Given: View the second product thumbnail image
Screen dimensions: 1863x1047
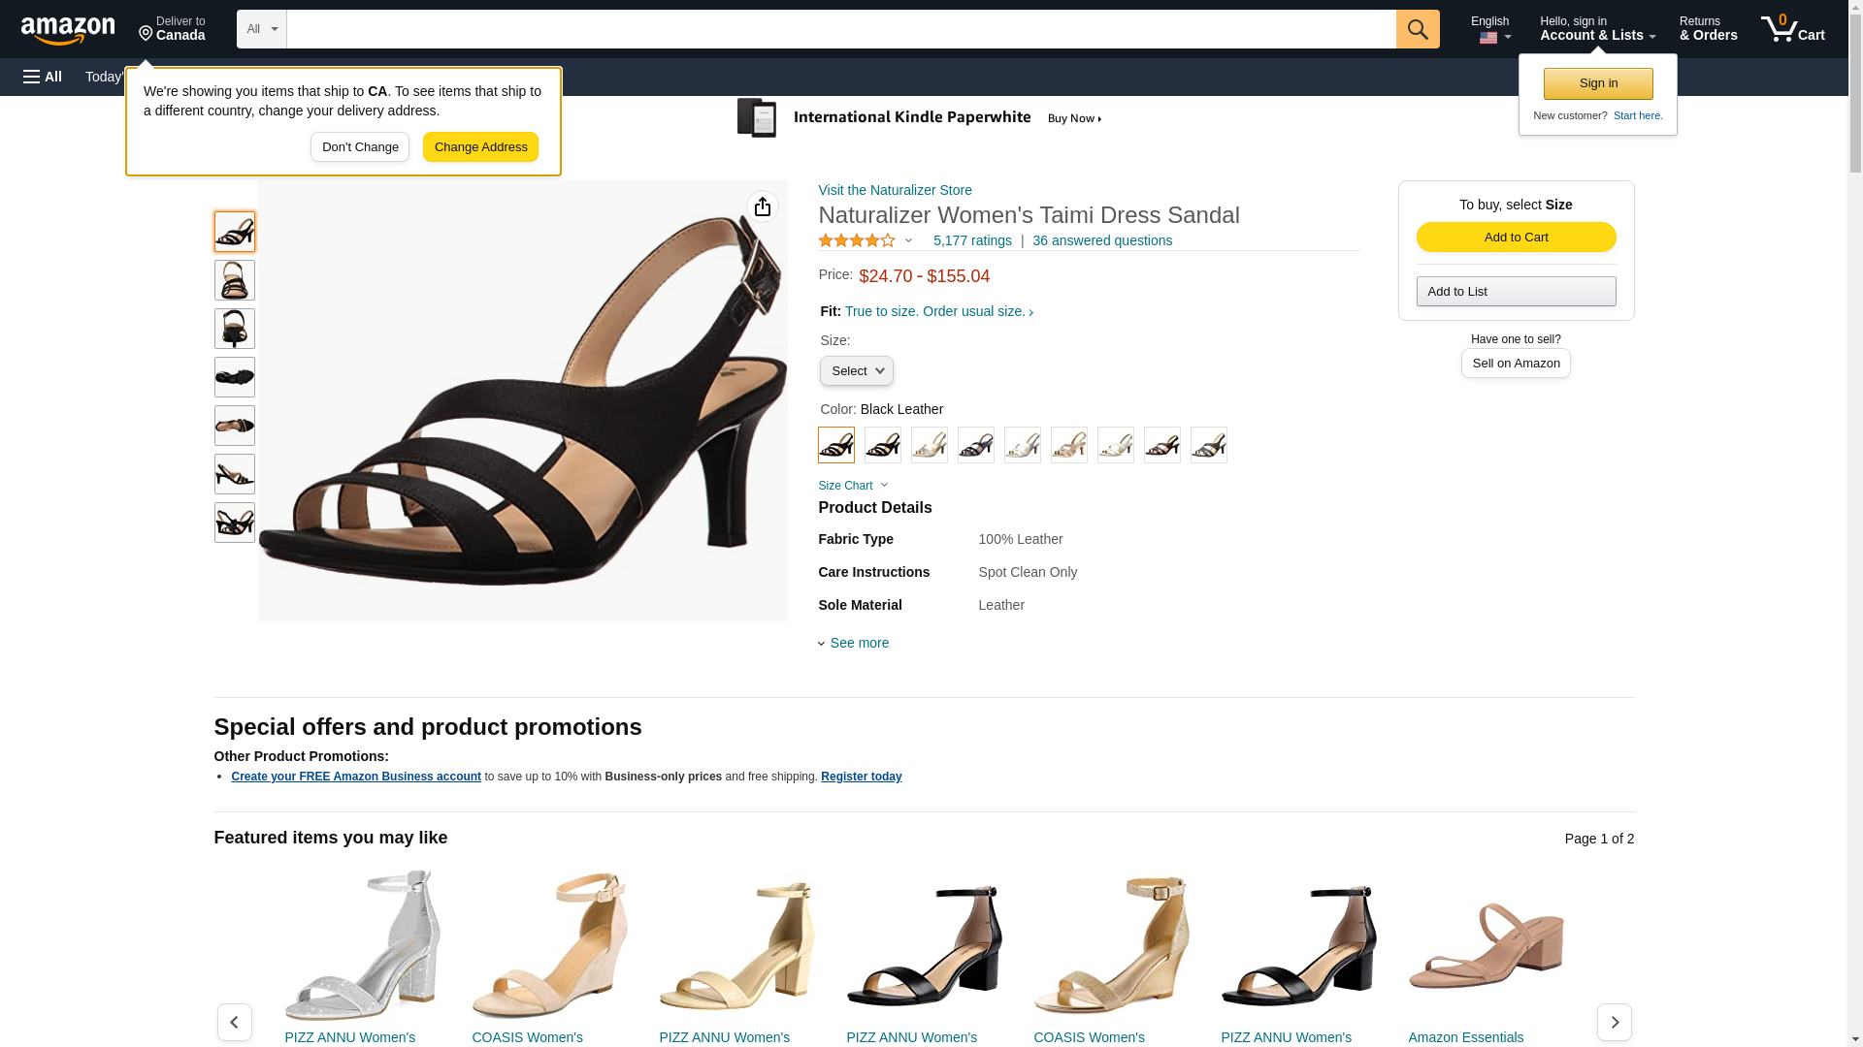Looking at the screenshot, I should (x=235, y=280).
